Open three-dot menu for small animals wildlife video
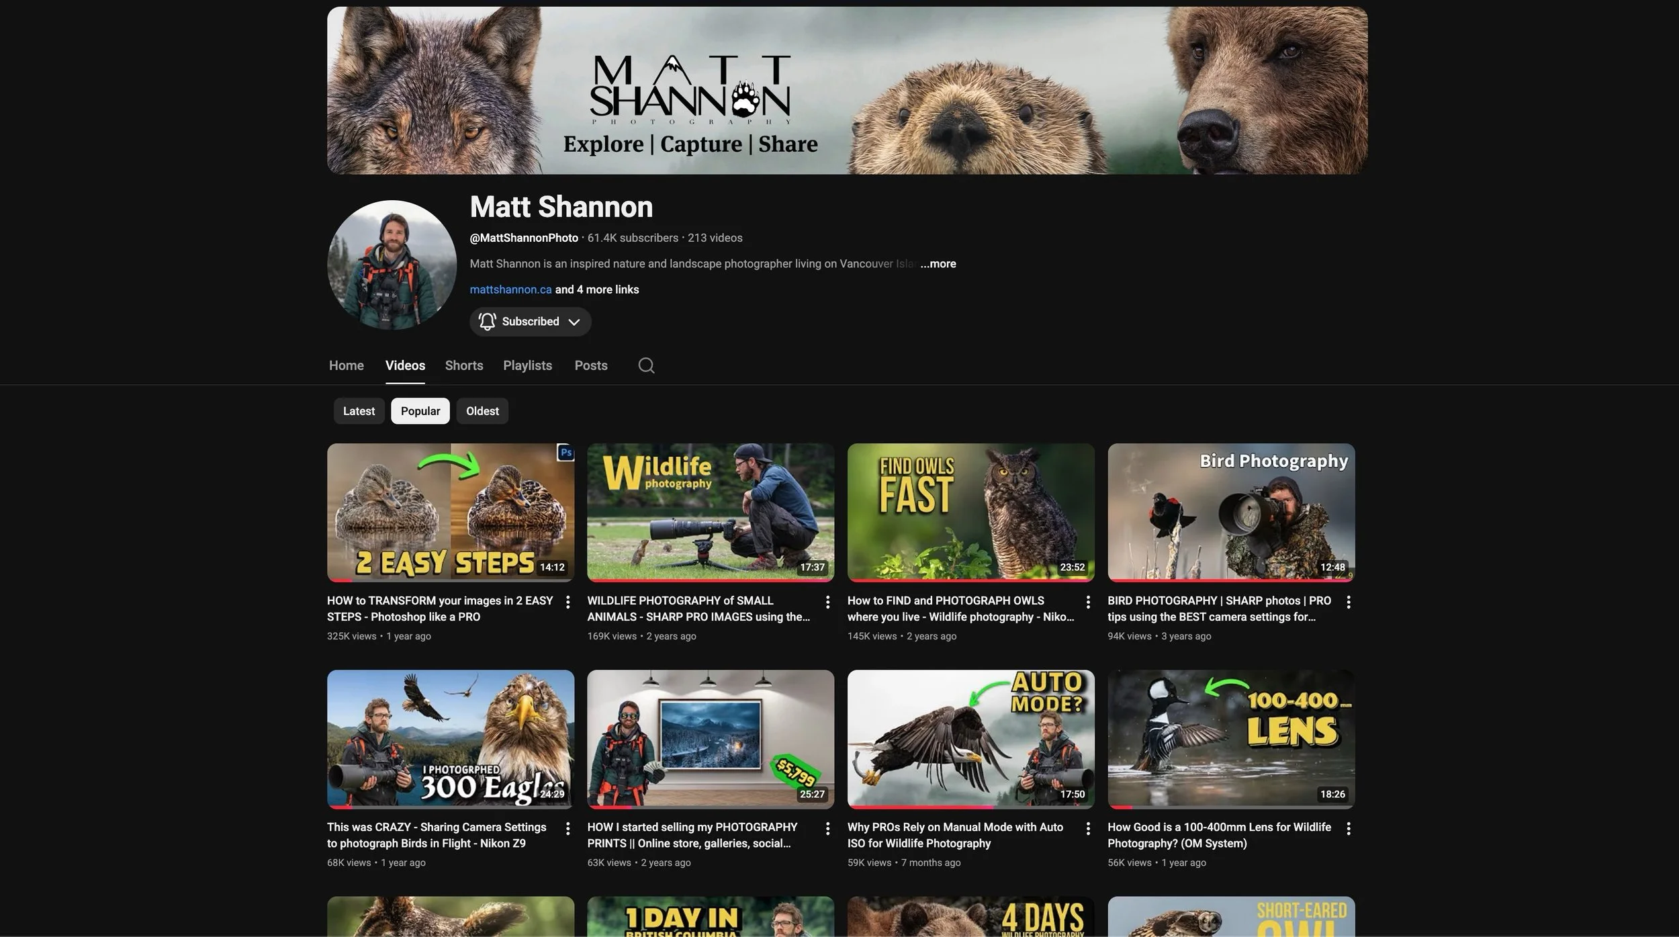Viewport: 1679px width, 937px height. click(x=827, y=602)
